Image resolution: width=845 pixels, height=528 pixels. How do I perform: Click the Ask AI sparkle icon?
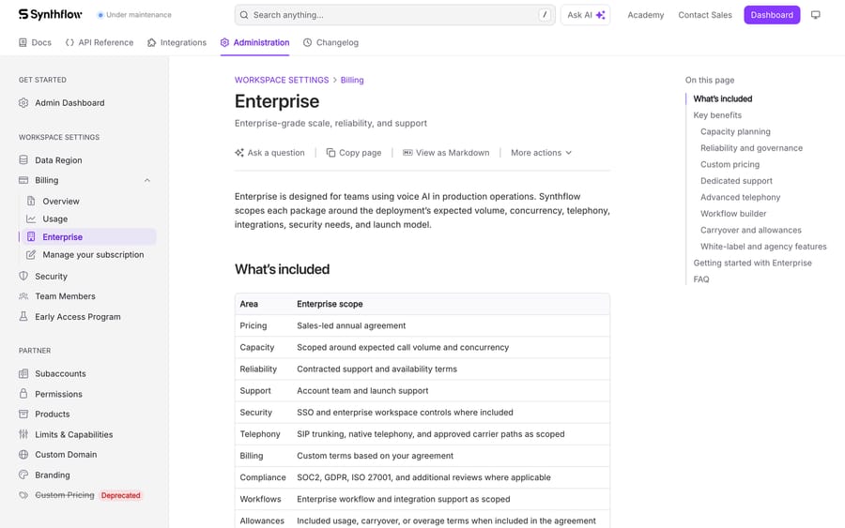pos(600,15)
